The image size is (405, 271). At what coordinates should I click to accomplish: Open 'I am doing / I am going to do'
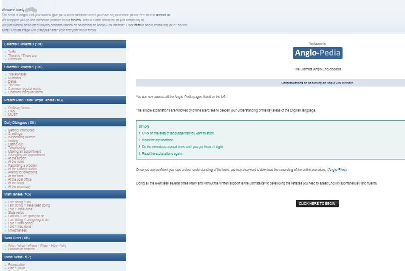[28, 220]
